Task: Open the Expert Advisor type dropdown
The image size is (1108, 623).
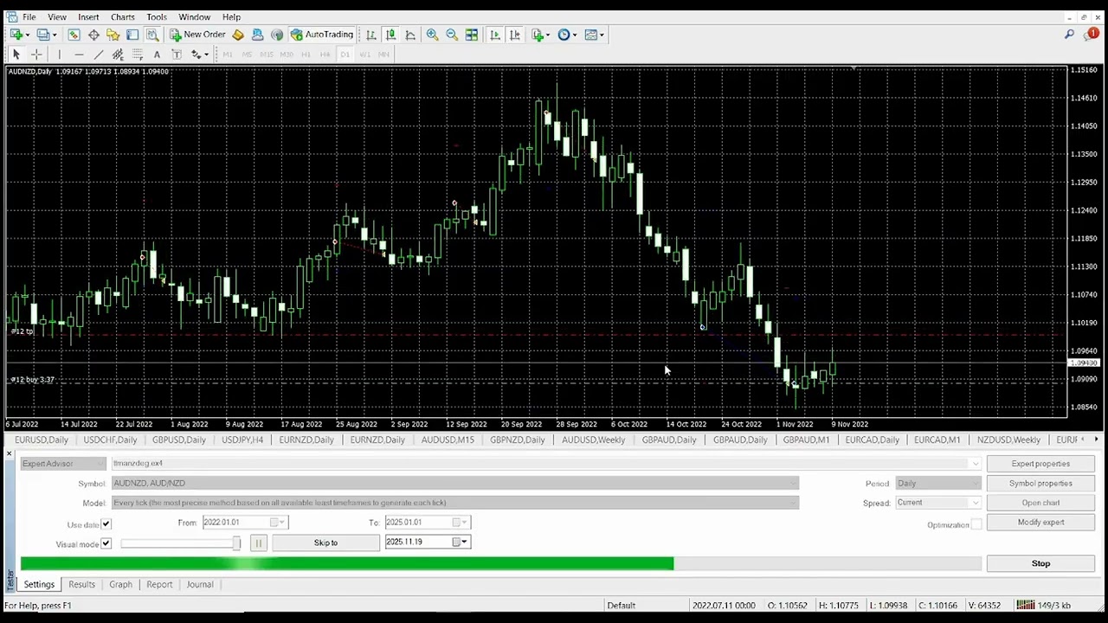Action: [62, 464]
